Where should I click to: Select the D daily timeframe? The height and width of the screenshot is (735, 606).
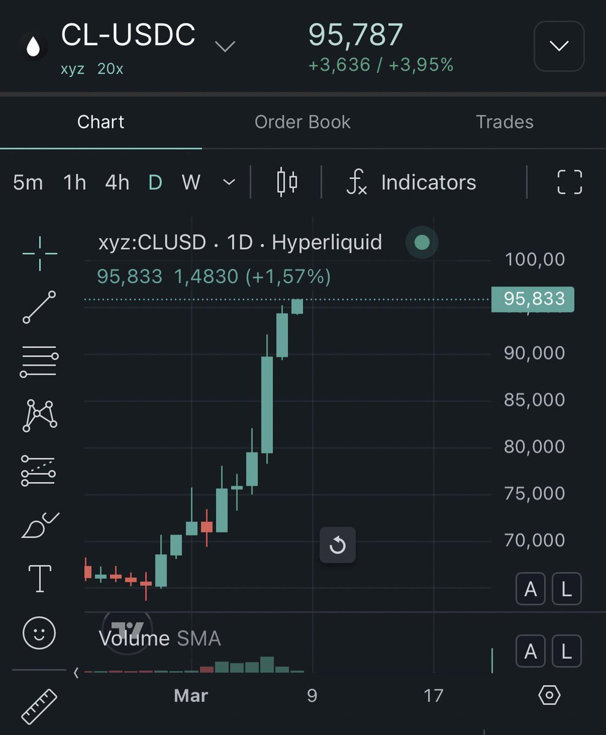[155, 182]
